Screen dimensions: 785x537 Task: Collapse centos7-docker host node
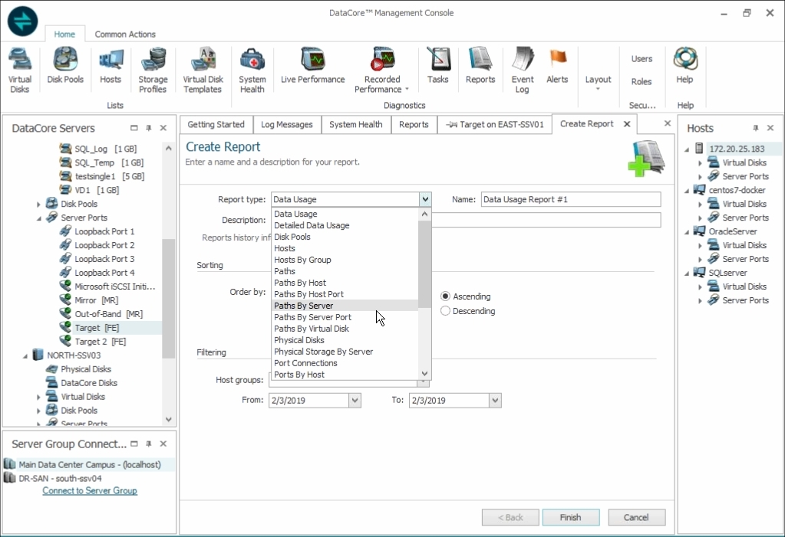pos(687,191)
